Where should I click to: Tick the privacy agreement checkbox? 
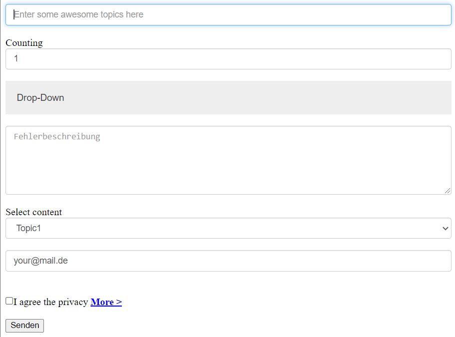click(9, 301)
